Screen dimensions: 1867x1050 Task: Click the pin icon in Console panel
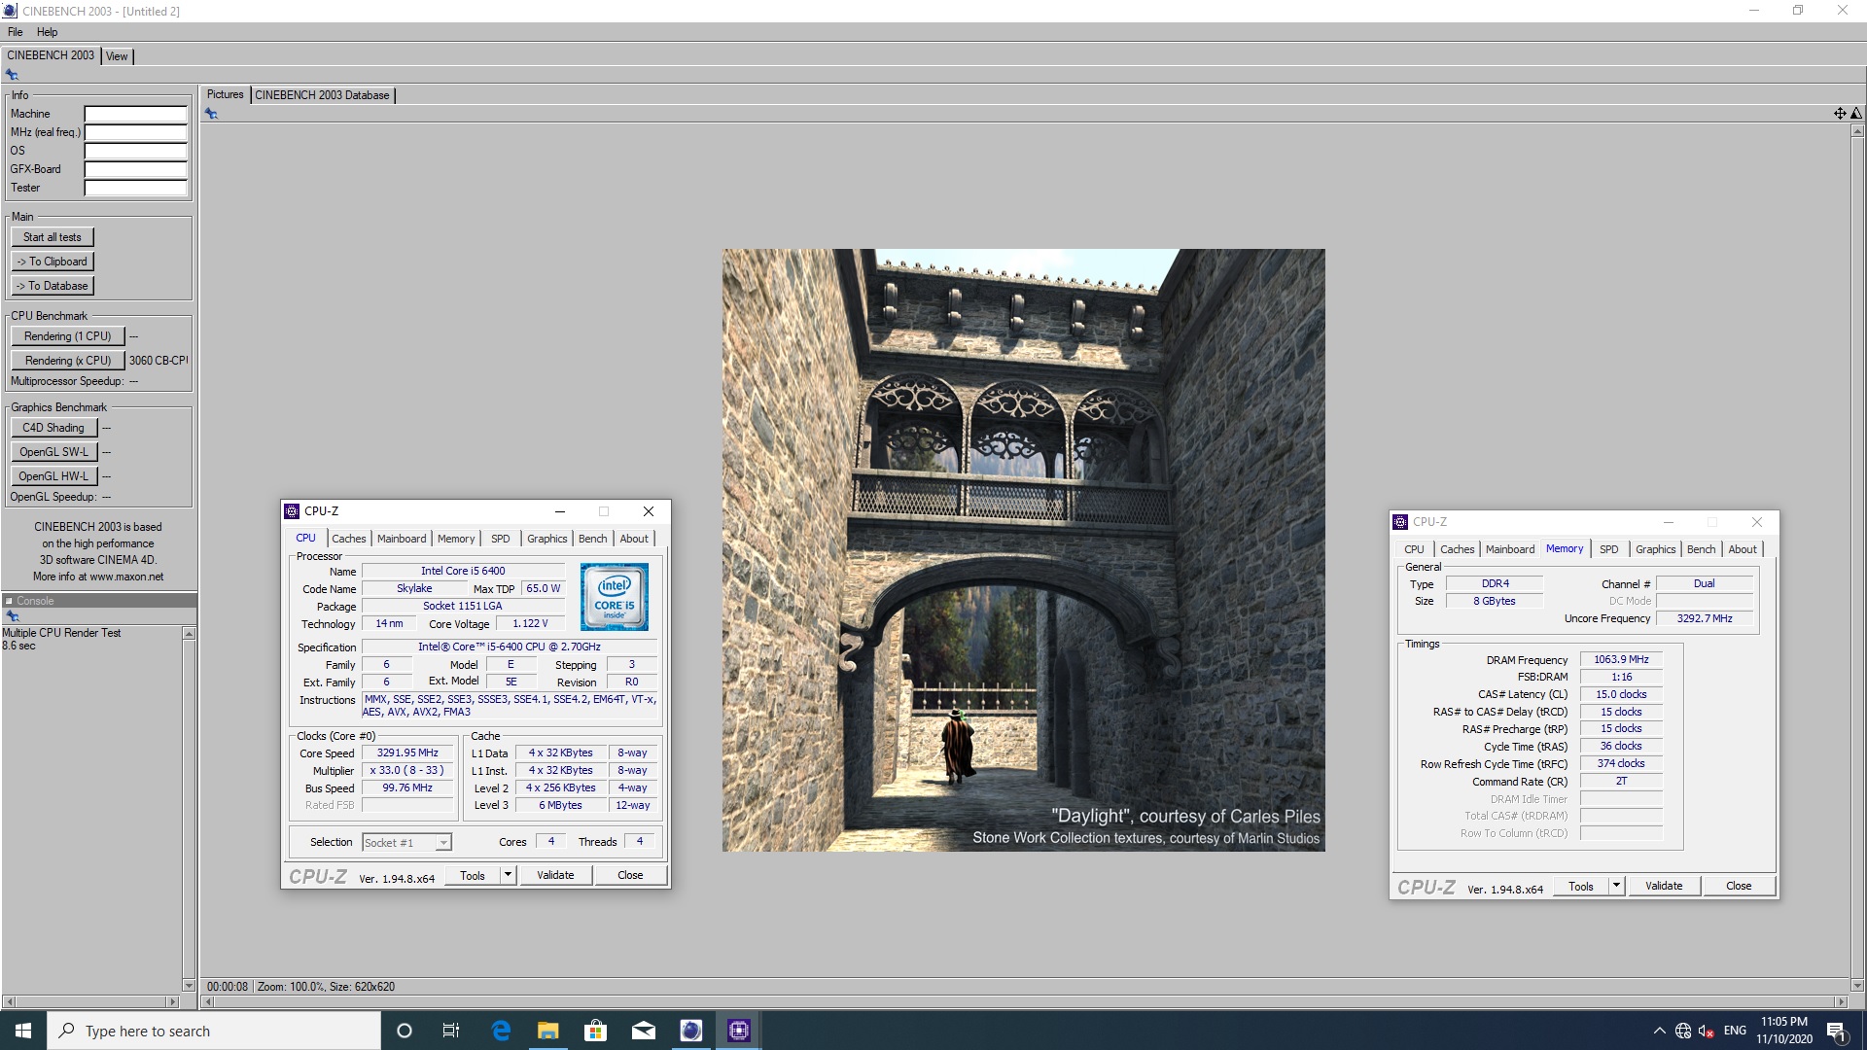(13, 616)
